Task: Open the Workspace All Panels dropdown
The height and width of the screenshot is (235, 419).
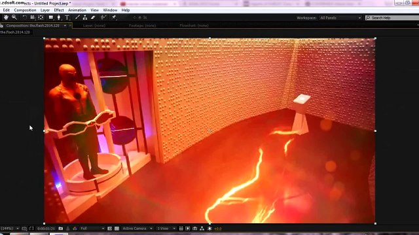Action: (340, 18)
